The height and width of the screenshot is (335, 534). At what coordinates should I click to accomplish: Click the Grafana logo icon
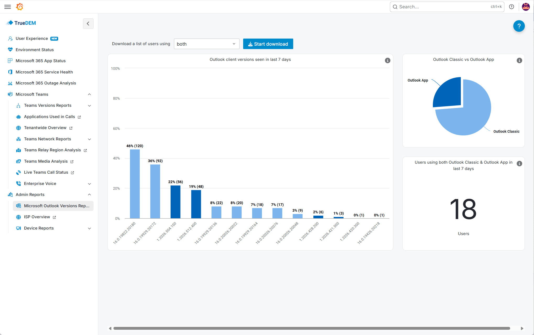pos(20,7)
